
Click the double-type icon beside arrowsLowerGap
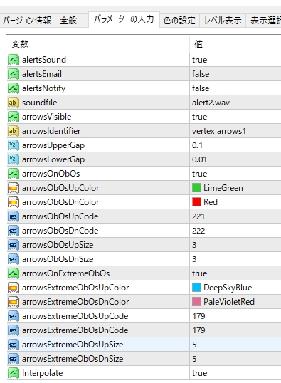pos(14,159)
